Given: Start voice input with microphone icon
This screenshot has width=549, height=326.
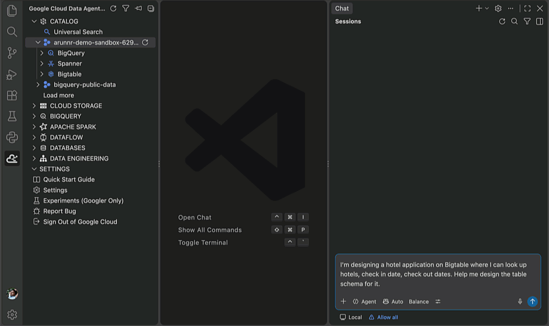Looking at the screenshot, I should pyautogui.click(x=520, y=301).
